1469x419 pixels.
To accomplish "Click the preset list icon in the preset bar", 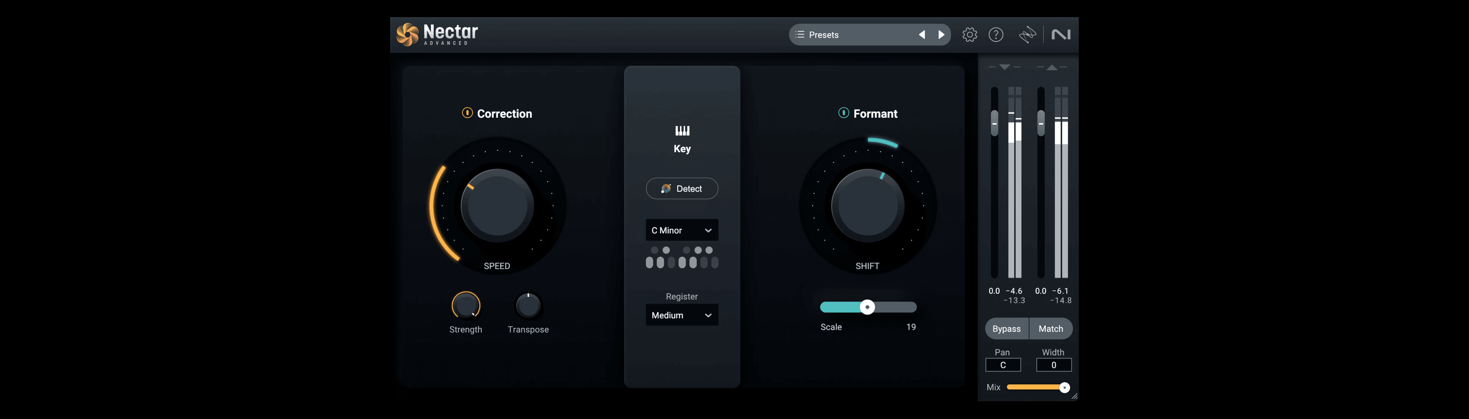I will 801,34.
